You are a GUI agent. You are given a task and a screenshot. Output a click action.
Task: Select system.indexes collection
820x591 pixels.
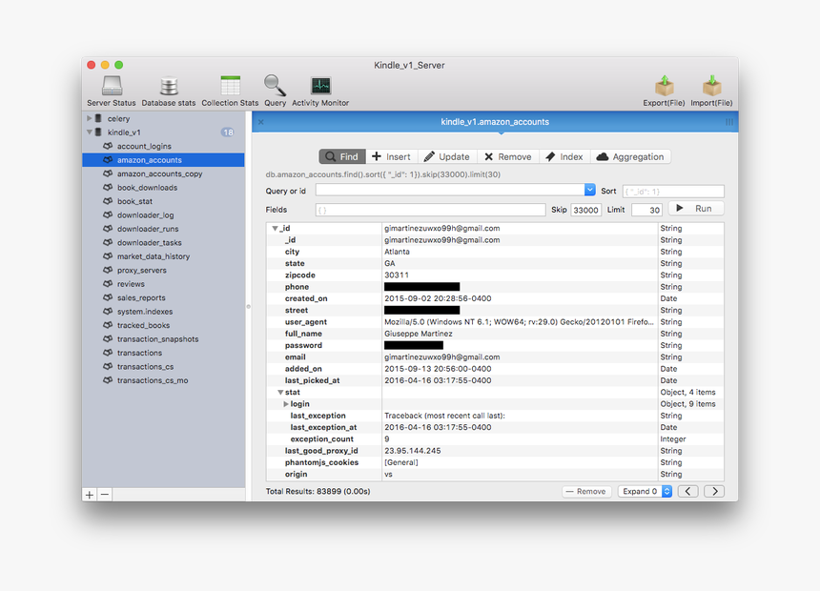[163, 311]
